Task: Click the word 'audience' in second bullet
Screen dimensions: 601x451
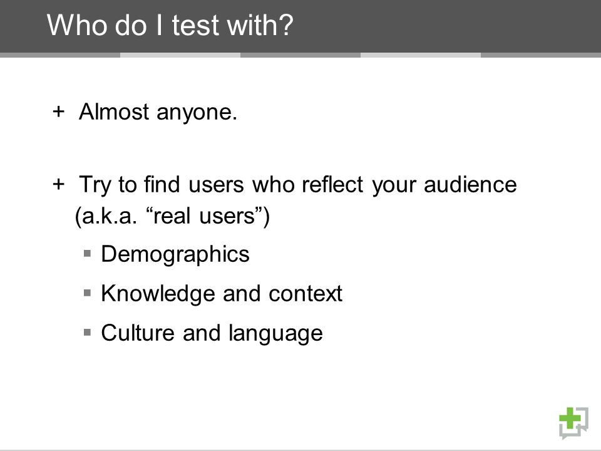Action: (470, 184)
